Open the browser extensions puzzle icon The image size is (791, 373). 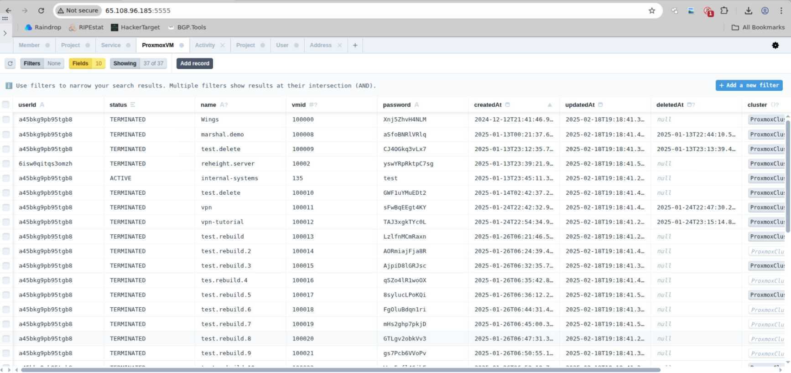pyautogui.click(x=724, y=10)
